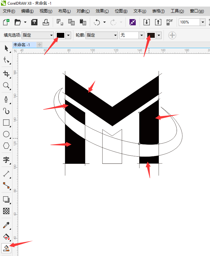The width and height of the screenshot is (210, 256).
Task: Open the 视图(V) menu
Action: [46, 11]
